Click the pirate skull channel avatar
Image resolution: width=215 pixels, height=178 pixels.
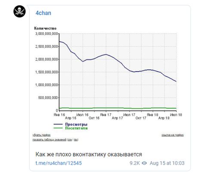pos(19,11)
